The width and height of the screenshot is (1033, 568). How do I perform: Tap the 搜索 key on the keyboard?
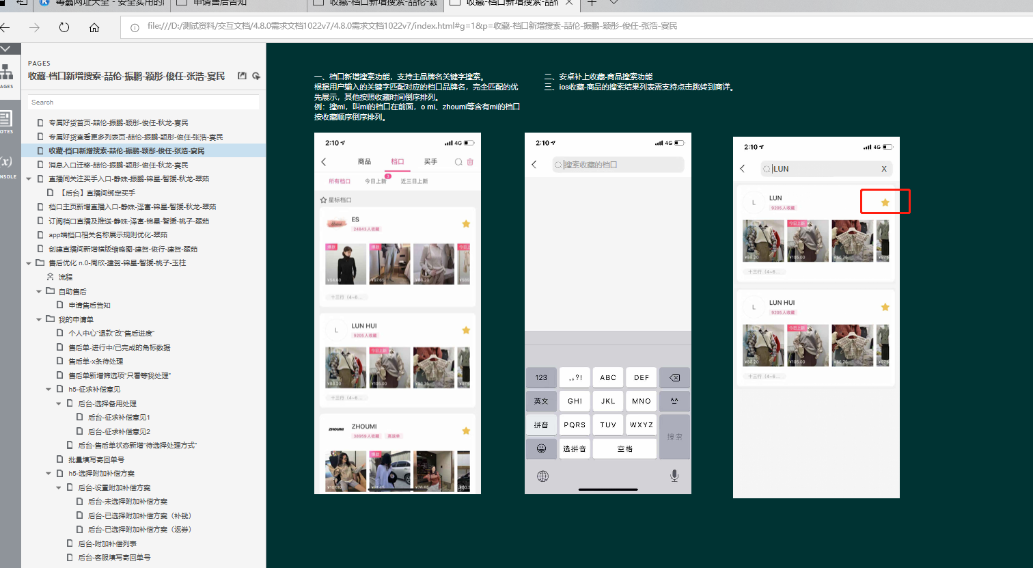click(x=674, y=437)
